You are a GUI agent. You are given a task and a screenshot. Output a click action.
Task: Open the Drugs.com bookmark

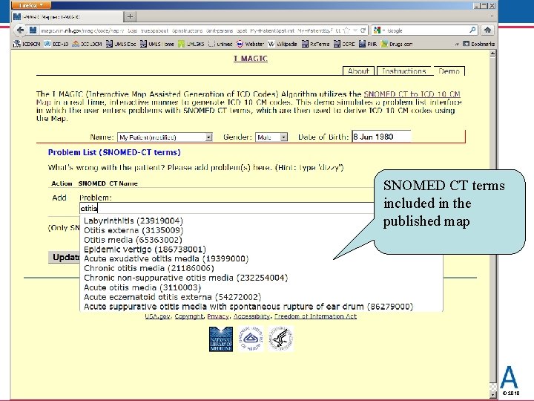click(397, 44)
